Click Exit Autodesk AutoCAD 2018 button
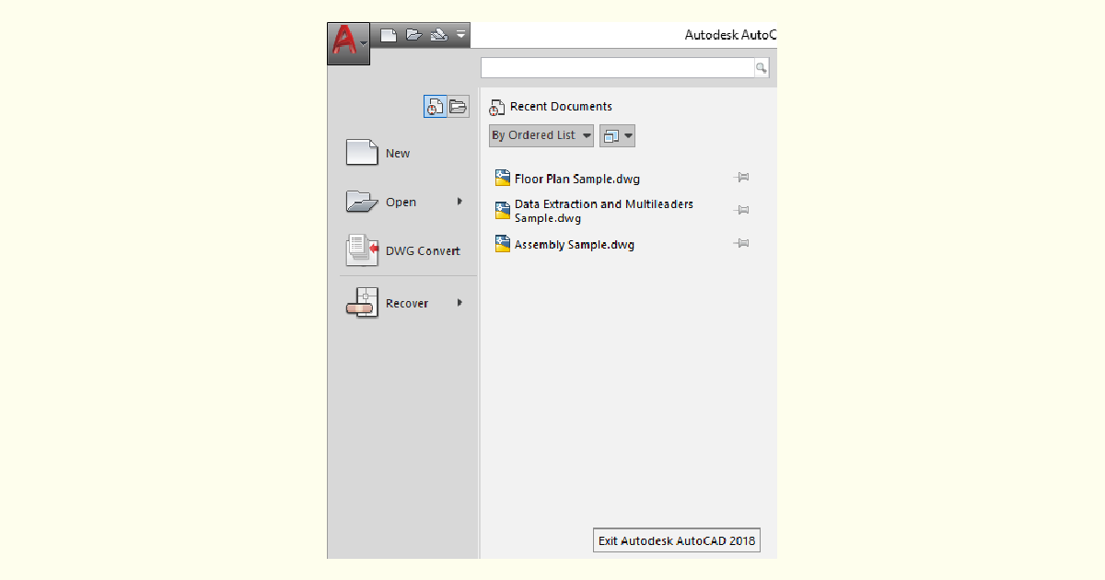The height and width of the screenshot is (580, 1105). point(677,540)
